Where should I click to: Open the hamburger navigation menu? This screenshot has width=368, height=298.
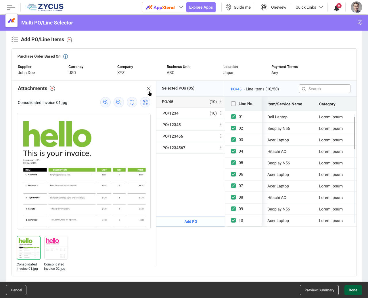[11, 7]
